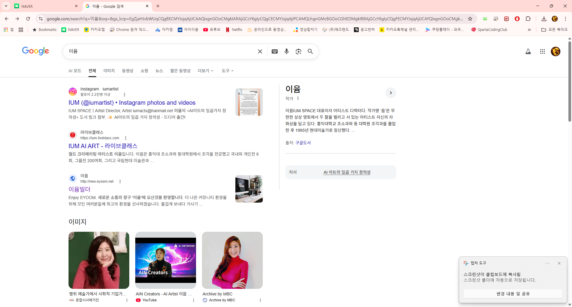Open the on-screen keyboard input tool
This screenshot has height=307, width=572.
coord(275,51)
